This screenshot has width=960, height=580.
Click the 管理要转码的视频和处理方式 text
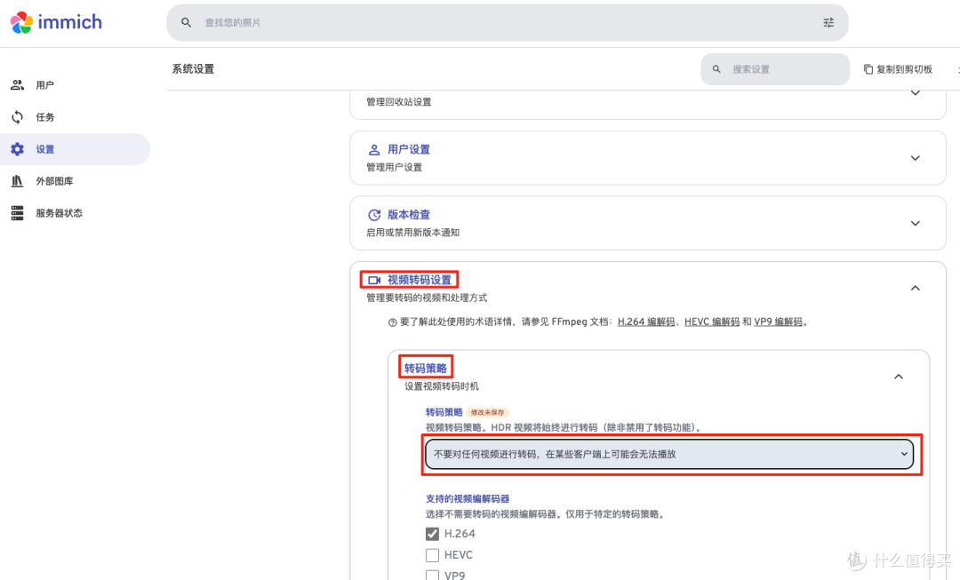(427, 298)
